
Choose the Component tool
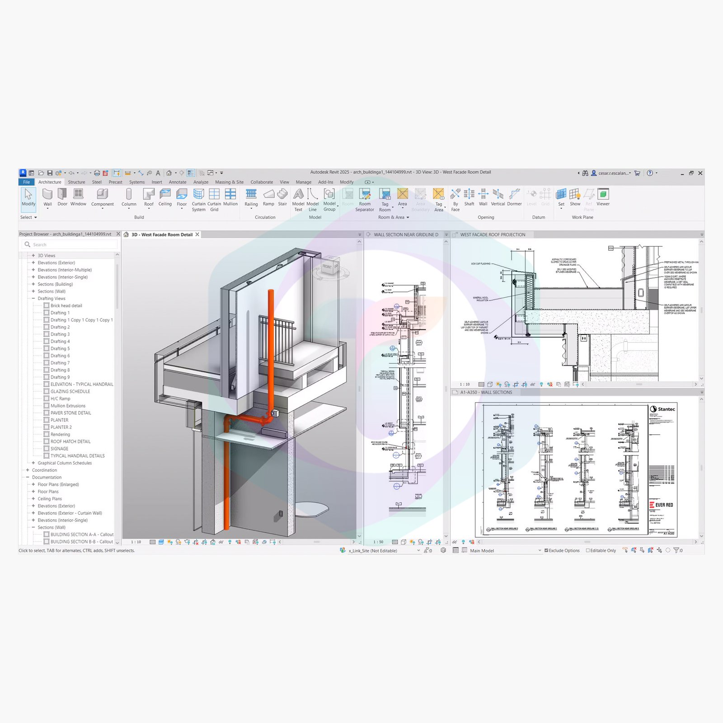click(x=103, y=198)
